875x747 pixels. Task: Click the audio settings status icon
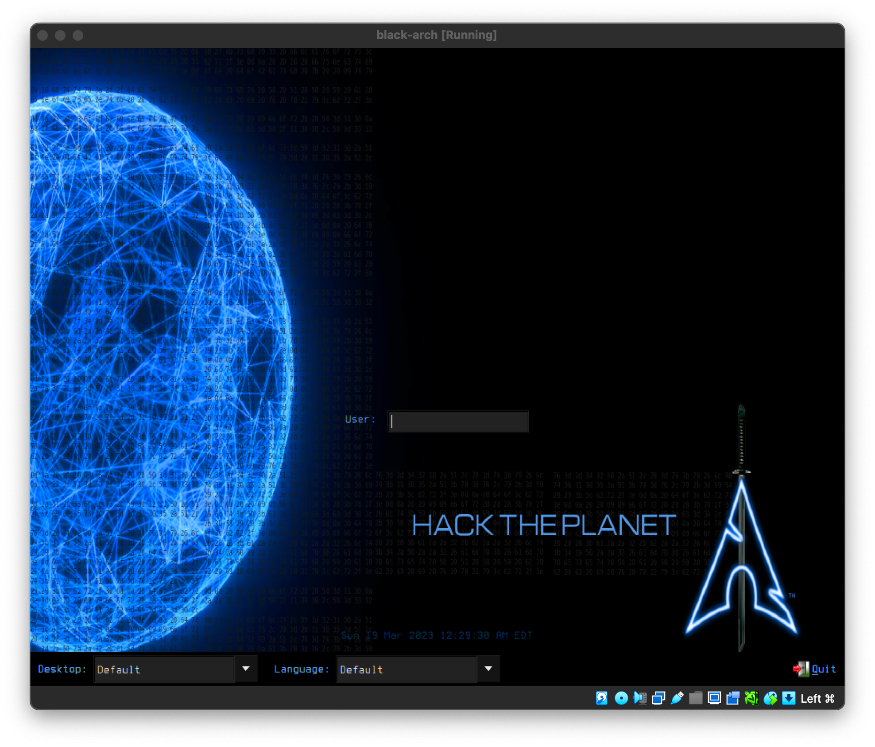pos(640,698)
